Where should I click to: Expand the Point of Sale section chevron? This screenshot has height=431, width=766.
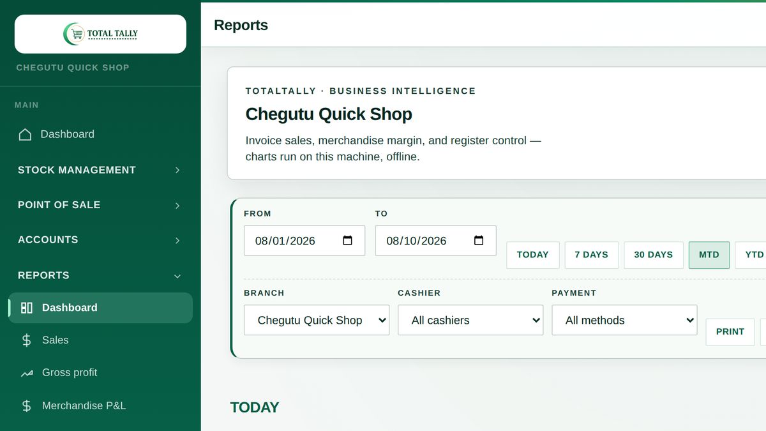coord(177,206)
